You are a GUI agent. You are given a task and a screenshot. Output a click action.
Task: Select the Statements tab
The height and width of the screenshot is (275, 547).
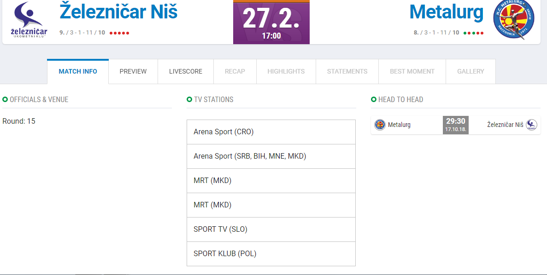tap(347, 71)
